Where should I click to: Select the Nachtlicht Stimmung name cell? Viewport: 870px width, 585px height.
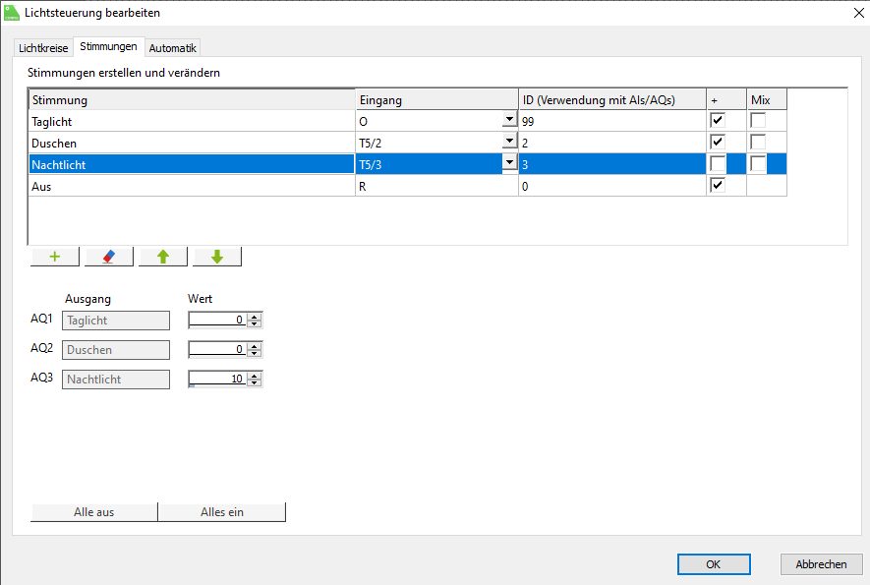(192, 164)
